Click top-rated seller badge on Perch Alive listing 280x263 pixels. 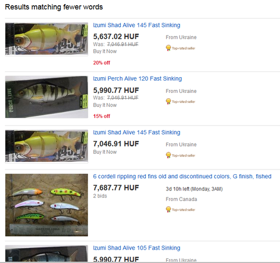[x=180, y=102]
